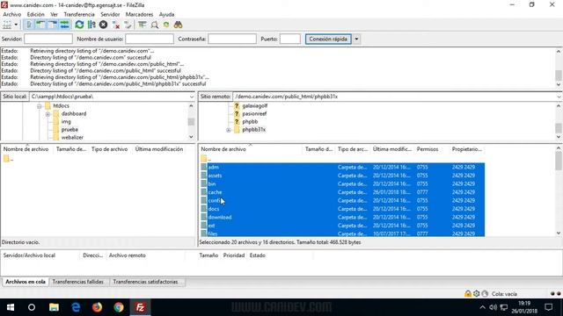Screen dimensions: 563x316
Task: Refresh the file and folder lists
Action: (79, 25)
